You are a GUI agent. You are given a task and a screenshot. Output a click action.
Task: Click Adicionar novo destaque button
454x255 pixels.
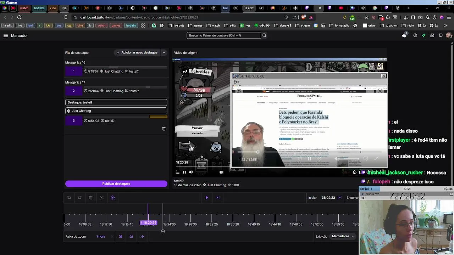(137, 53)
